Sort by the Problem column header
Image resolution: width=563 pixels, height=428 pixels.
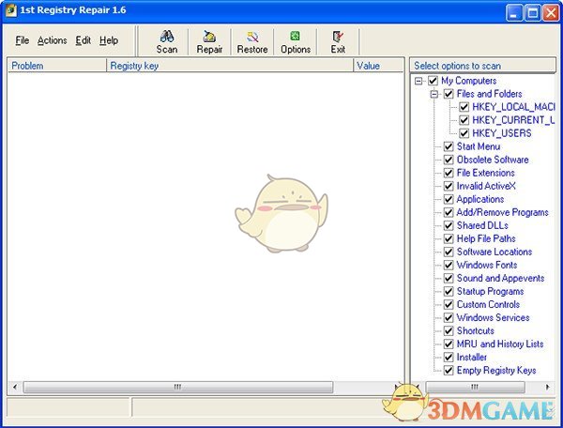57,66
